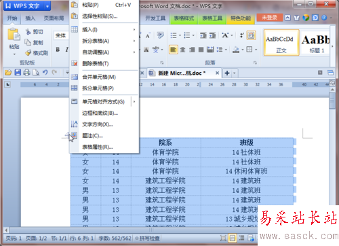This screenshot has width=339, height=246.
Task: Switch to the 开始 ribbon tab
Action: (12, 18)
